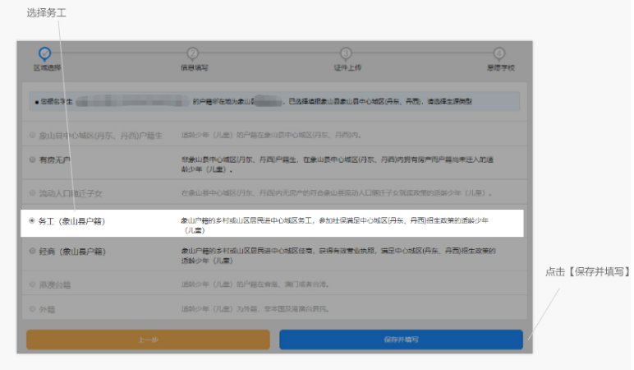Select the 务工（象山县户籍）radio button

[x=32, y=221]
